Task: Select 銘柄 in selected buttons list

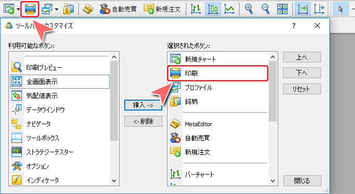Action: (218, 102)
